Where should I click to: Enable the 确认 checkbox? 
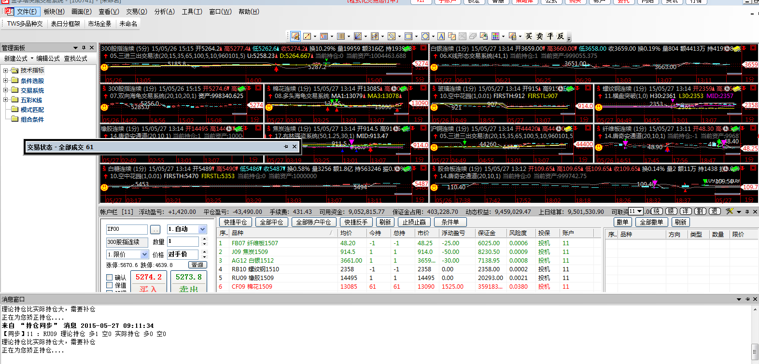110,278
